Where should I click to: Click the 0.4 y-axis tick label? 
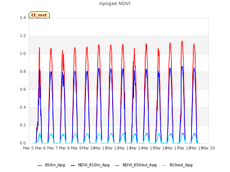[23, 107]
